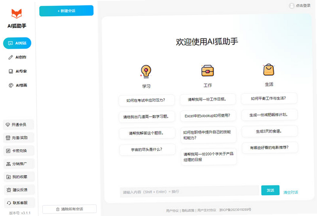Viewport: 317px width, 216px height.
Task: Click the 生活 category heading
Action: [x=269, y=84]
